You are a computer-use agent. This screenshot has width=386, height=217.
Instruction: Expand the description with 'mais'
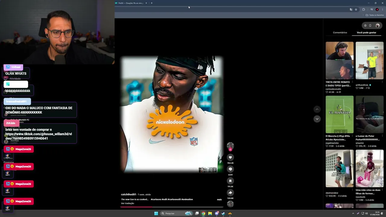click(x=219, y=200)
